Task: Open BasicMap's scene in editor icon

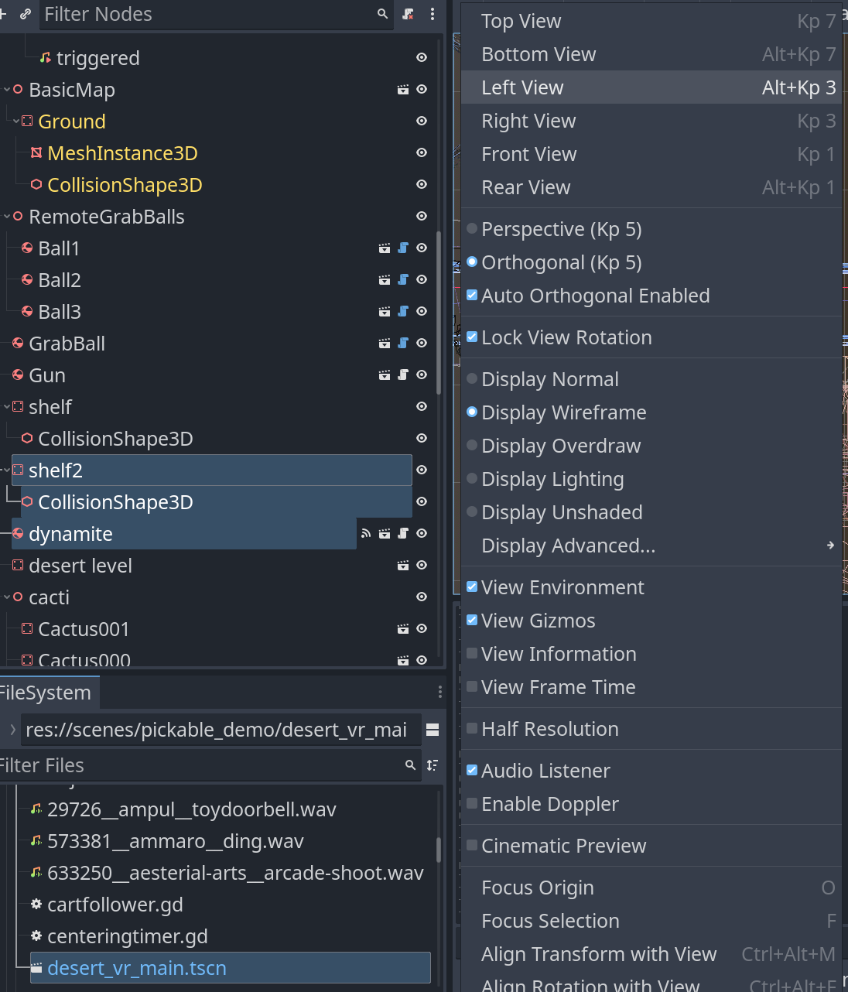Action: click(x=403, y=90)
